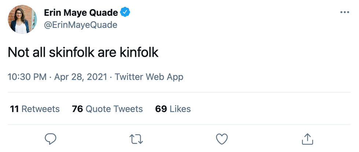Screen dimensions: 359x152
Task: Open the three-dot More options menu
Action: [345, 12]
